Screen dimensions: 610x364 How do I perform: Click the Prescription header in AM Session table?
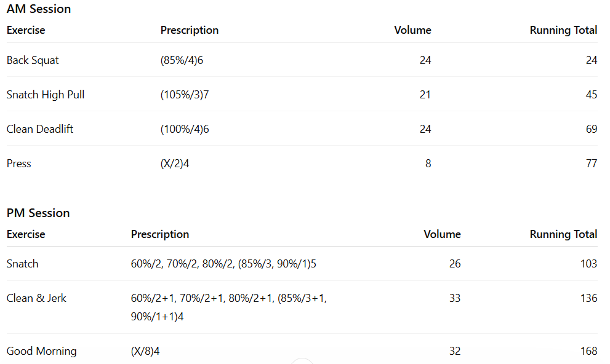pos(190,30)
